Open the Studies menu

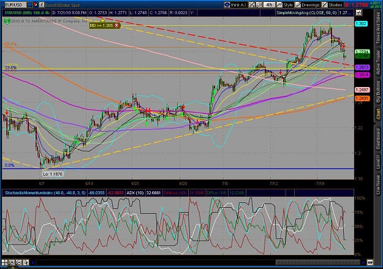[332, 5]
